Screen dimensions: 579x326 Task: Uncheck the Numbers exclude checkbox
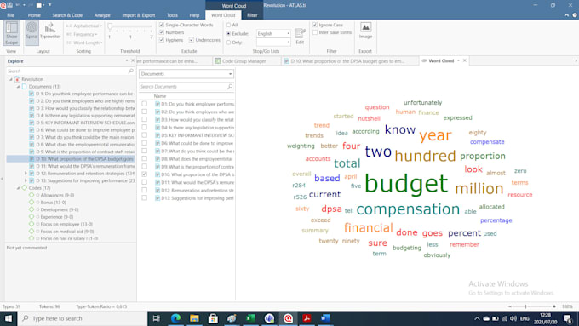(162, 32)
